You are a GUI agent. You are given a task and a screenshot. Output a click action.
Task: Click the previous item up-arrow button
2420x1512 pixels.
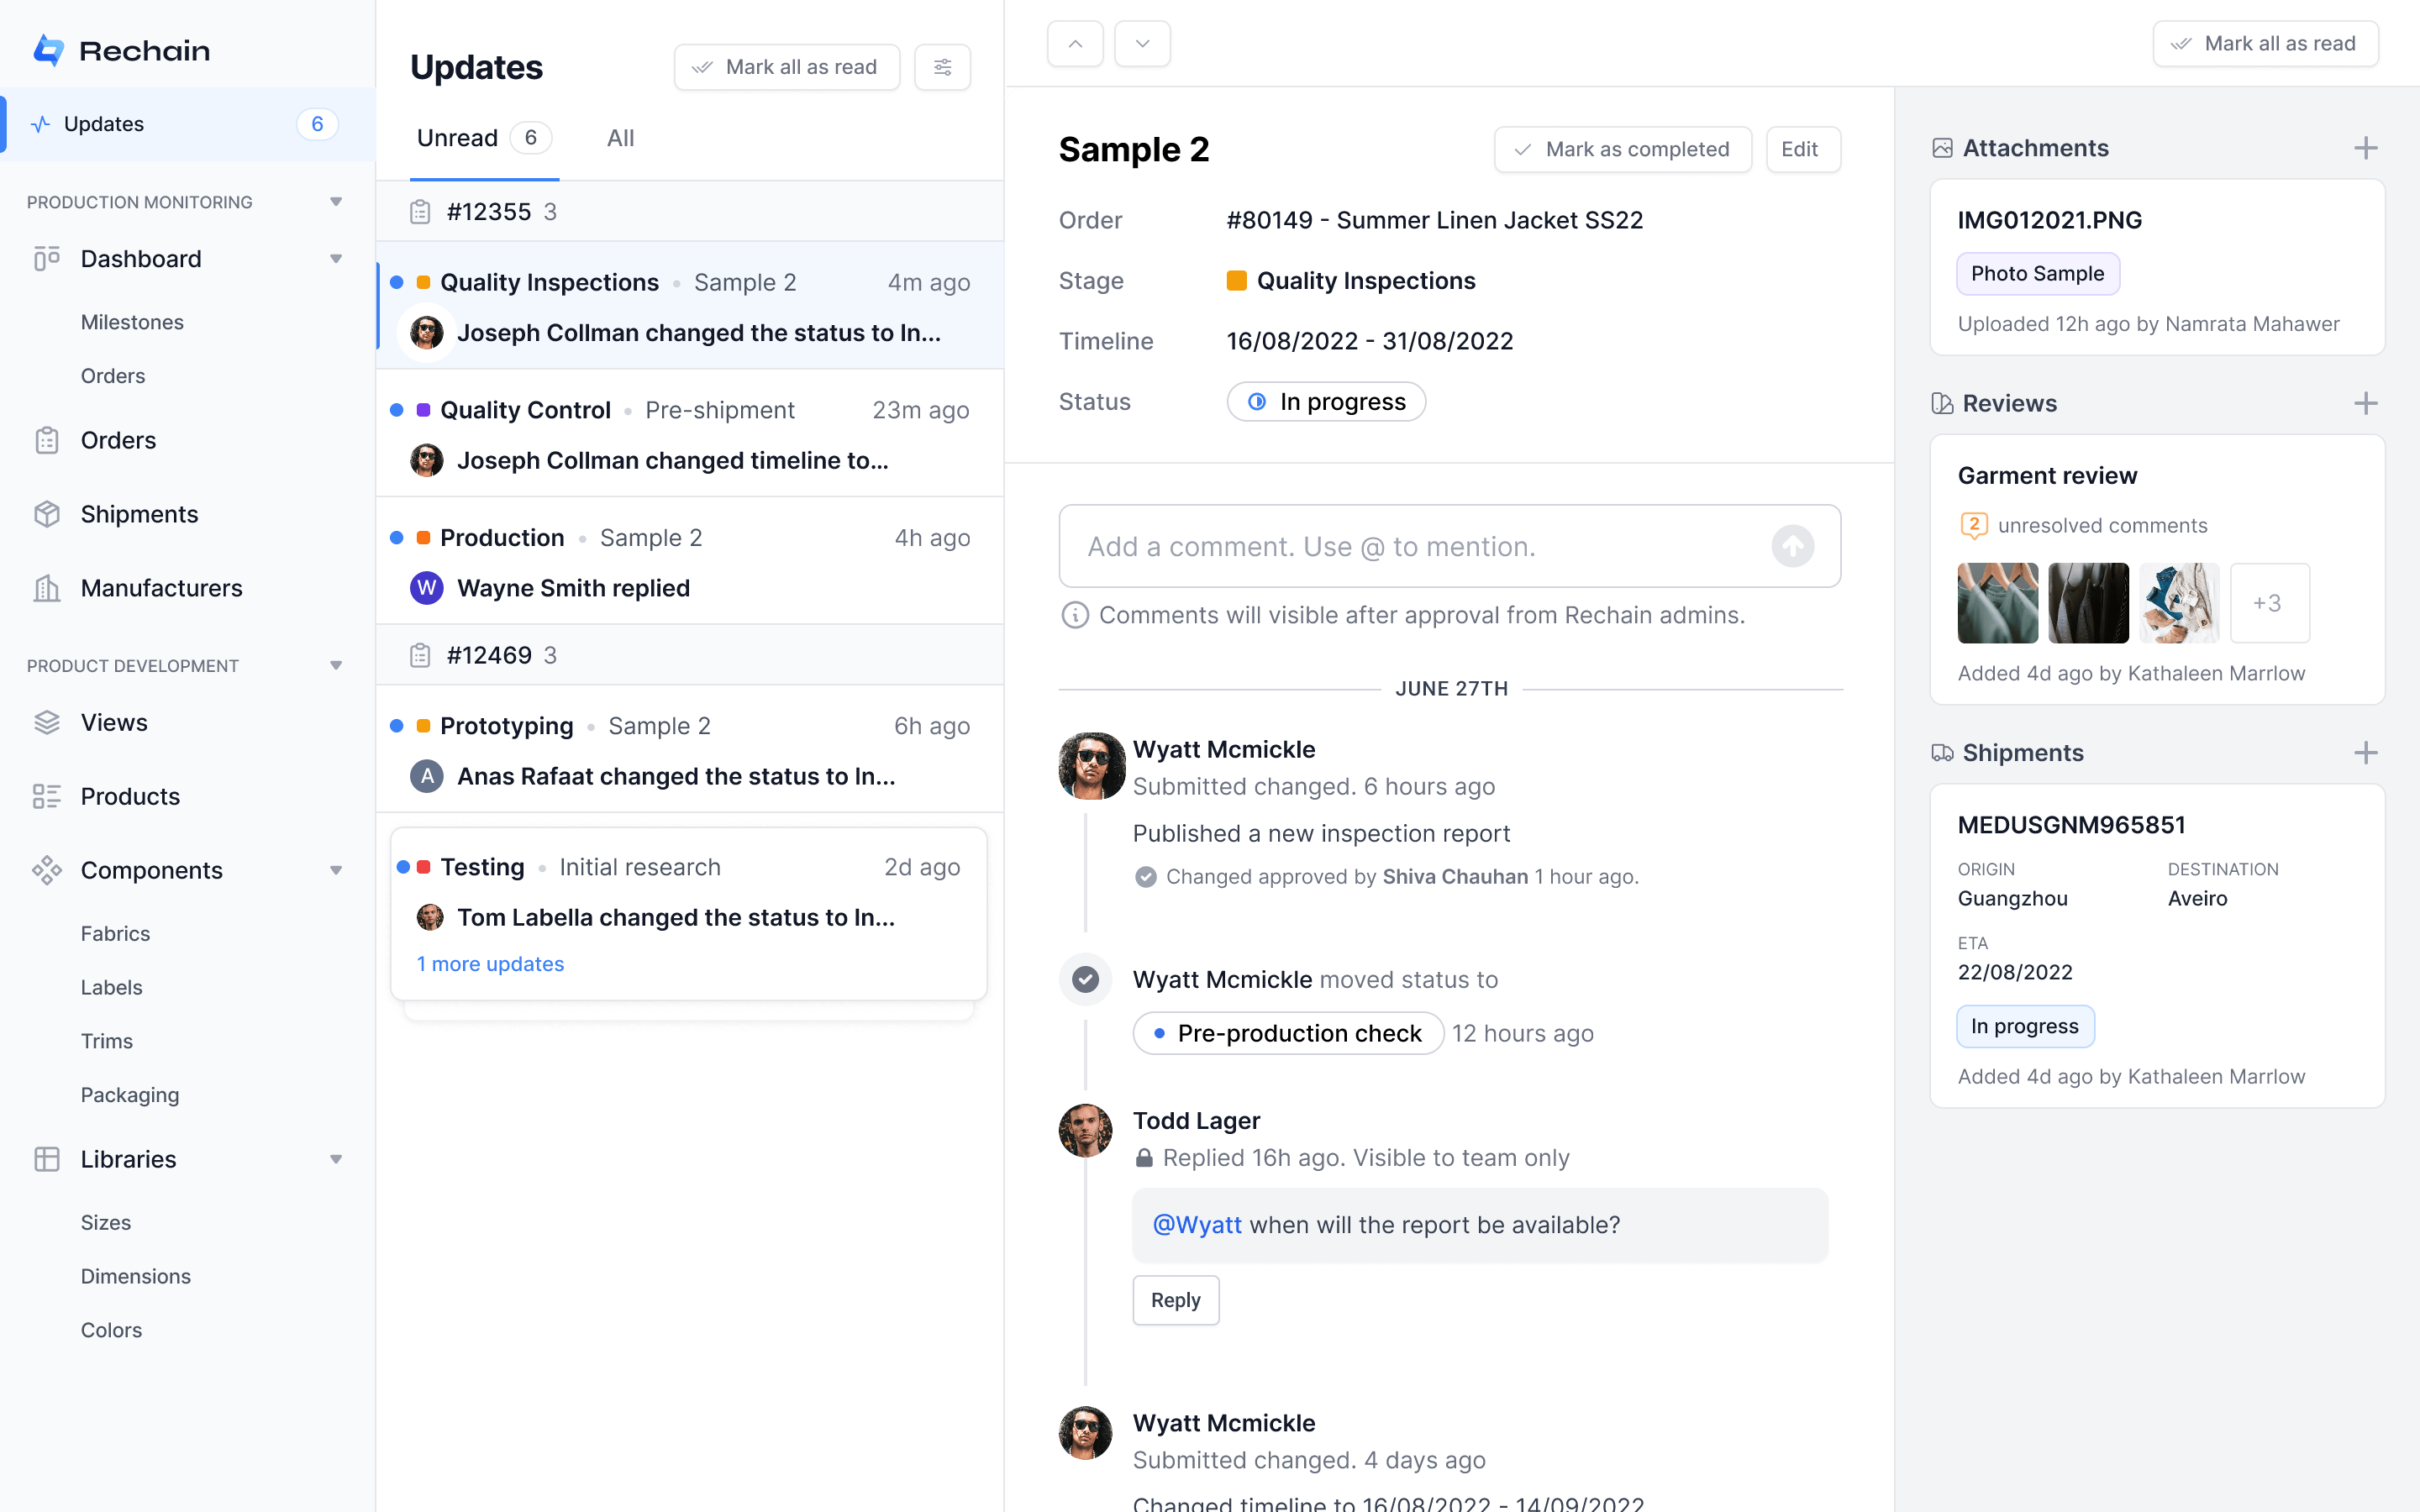(1075, 44)
